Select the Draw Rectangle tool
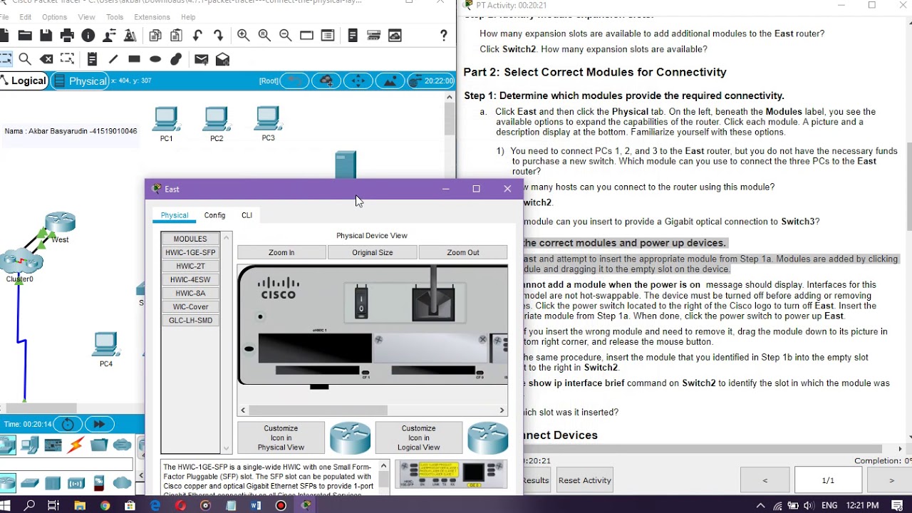The image size is (912, 513). coord(134,59)
